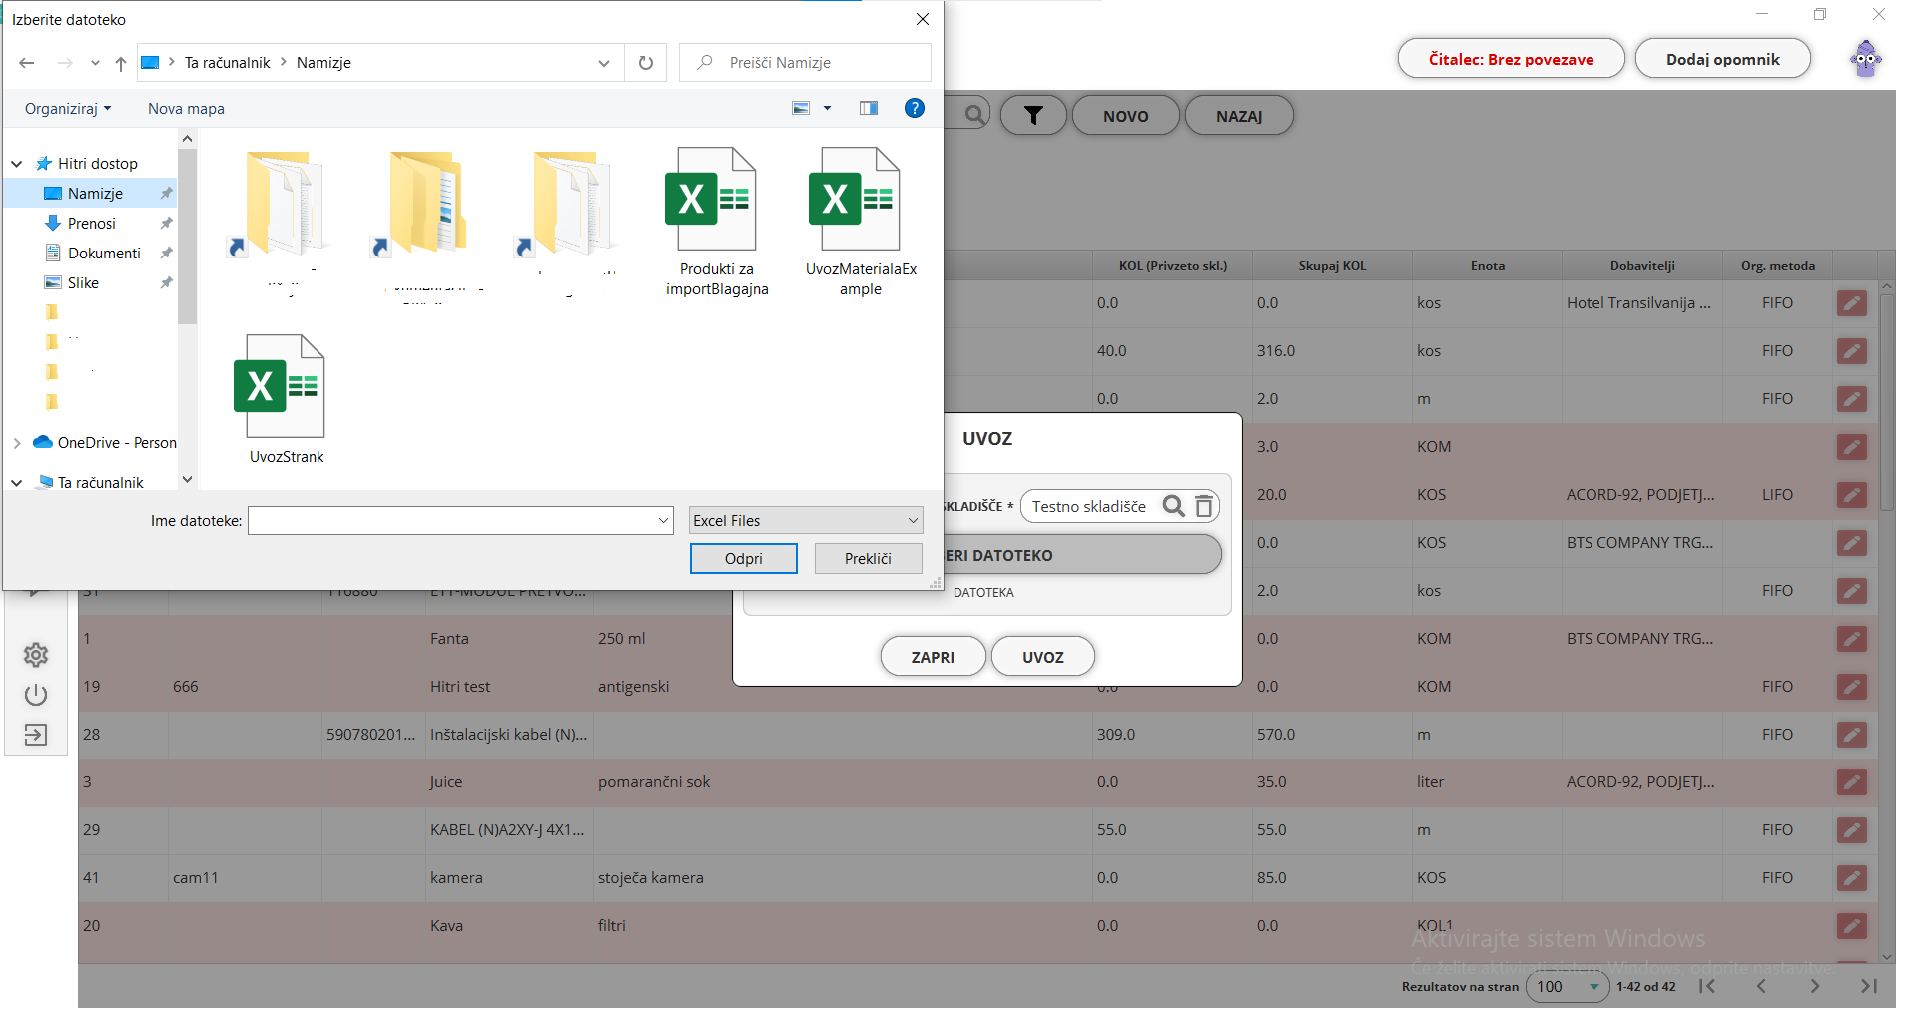Click UVOZ button in the dialog
1910x1025 pixels.
(x=1042, y=657)
